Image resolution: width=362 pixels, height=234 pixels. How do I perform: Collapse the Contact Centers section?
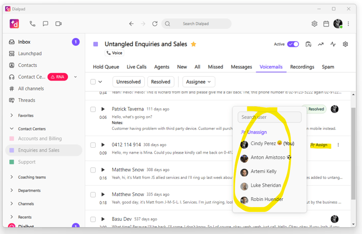pos(12,128)
